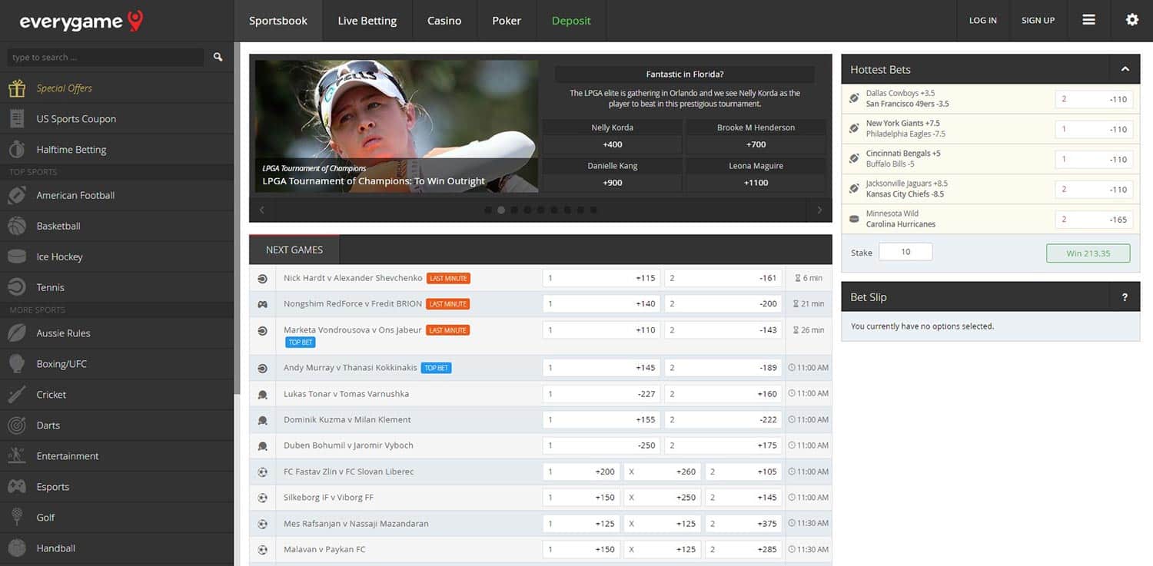The height and width of the screenshot is (566, 1153).
Task: Click the American Football icon in sidebar
Action: click(17, 195)
